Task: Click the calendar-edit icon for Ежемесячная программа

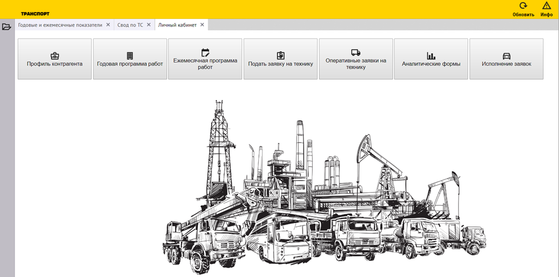Action: (205, 53)
